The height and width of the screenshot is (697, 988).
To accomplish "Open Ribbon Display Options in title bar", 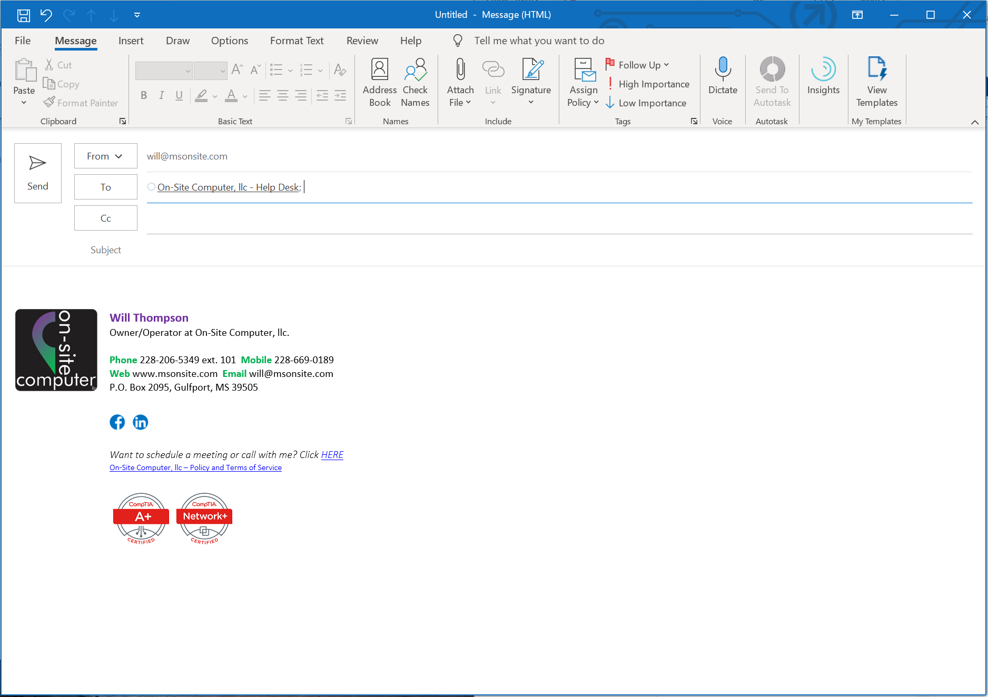I will click(857, 15).
